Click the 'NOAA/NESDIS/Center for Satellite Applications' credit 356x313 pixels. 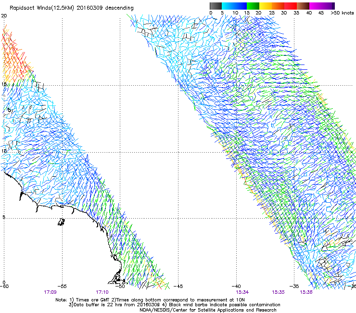(208, 310)
